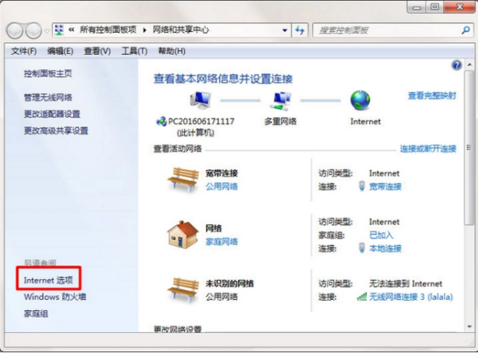Click the 家庭网络 link
This screenshot has height=353, width=478.
221,242
